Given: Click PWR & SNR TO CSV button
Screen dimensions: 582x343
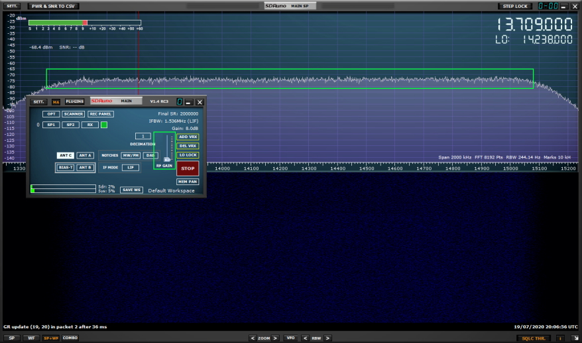Looking at the screenshot, I should tap(53, 7).
